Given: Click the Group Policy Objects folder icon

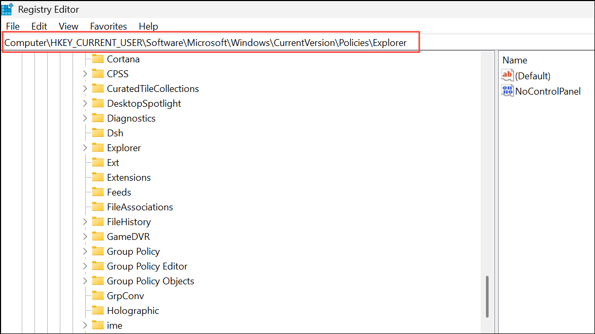Looking at the screenshot, I should point(98,281).
